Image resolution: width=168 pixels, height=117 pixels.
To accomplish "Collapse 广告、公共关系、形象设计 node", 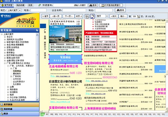I will click(8, 66).
